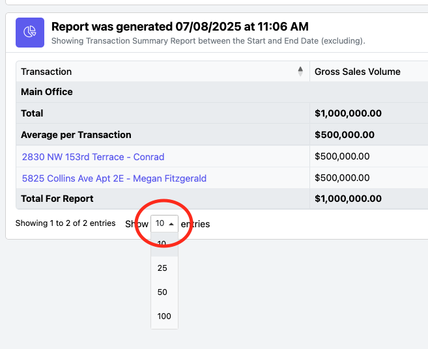Click Megan Fitzgerald row's $500,000.00 value
The height and width of the screenshot is (349, 428).
click(x=342, y=178)
